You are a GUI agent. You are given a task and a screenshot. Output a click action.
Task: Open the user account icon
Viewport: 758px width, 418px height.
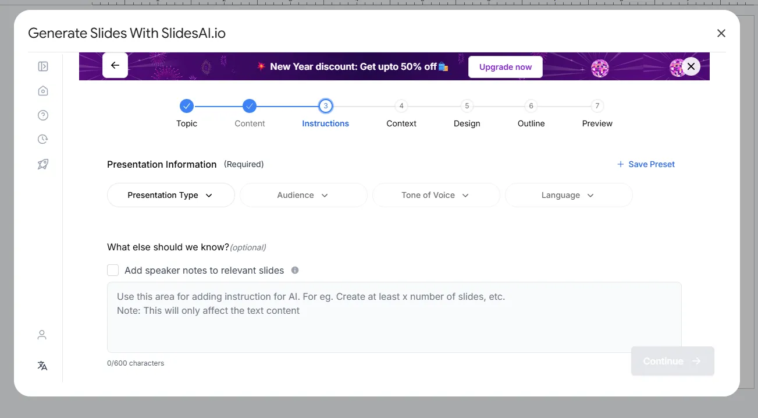click(x=42, y=335)
